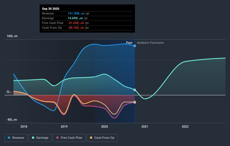Click the 'Revenue' row label in tooltip
230x146 pixels.
pos(48,13)
